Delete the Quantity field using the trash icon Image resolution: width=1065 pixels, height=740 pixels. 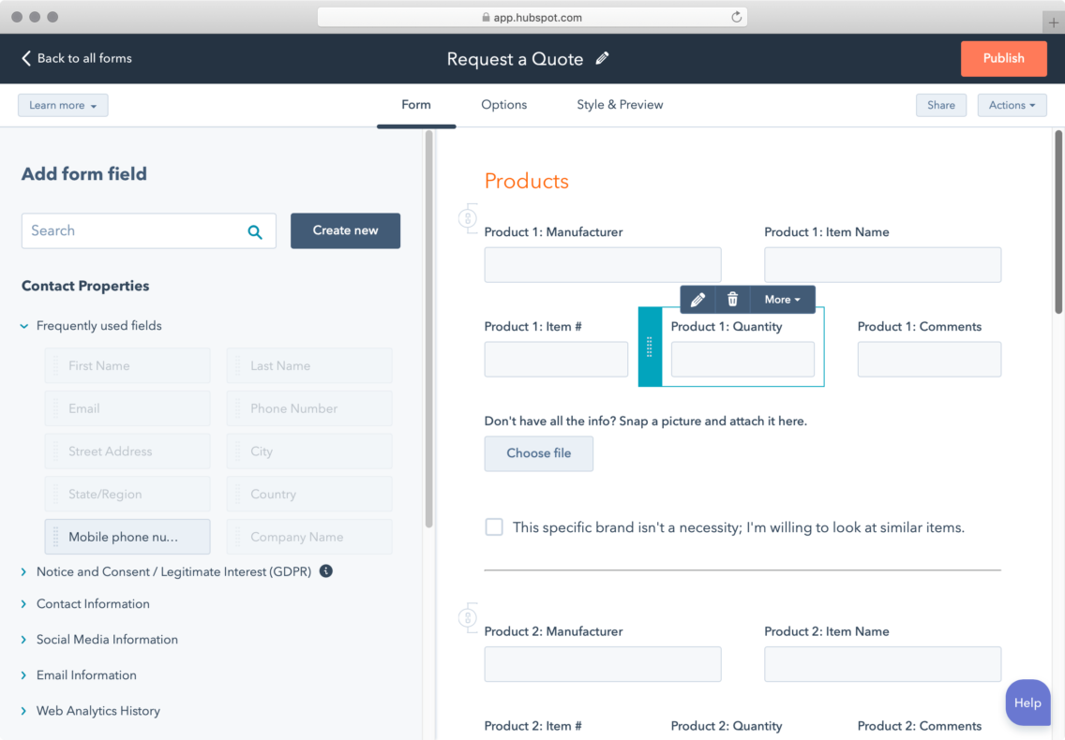point(732,299)
